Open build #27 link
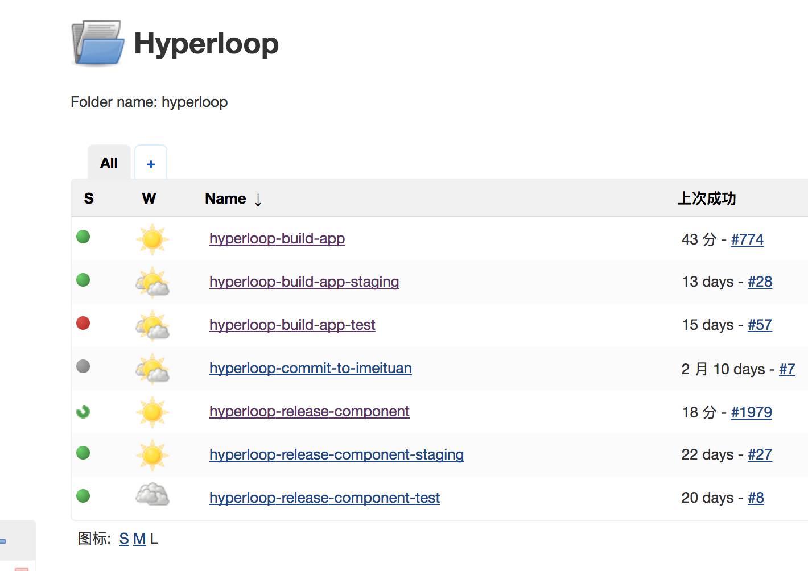Screen dimensions: 808x571 pos(760,454)
